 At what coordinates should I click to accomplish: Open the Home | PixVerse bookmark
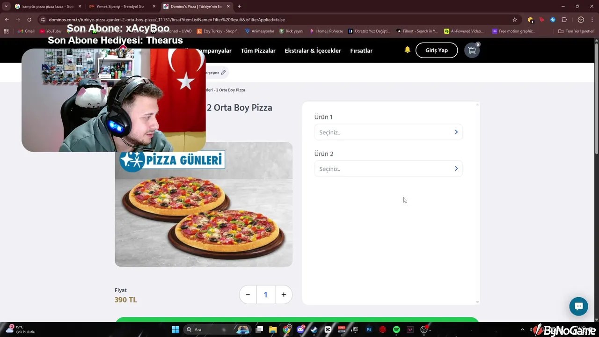coord(326,31)
